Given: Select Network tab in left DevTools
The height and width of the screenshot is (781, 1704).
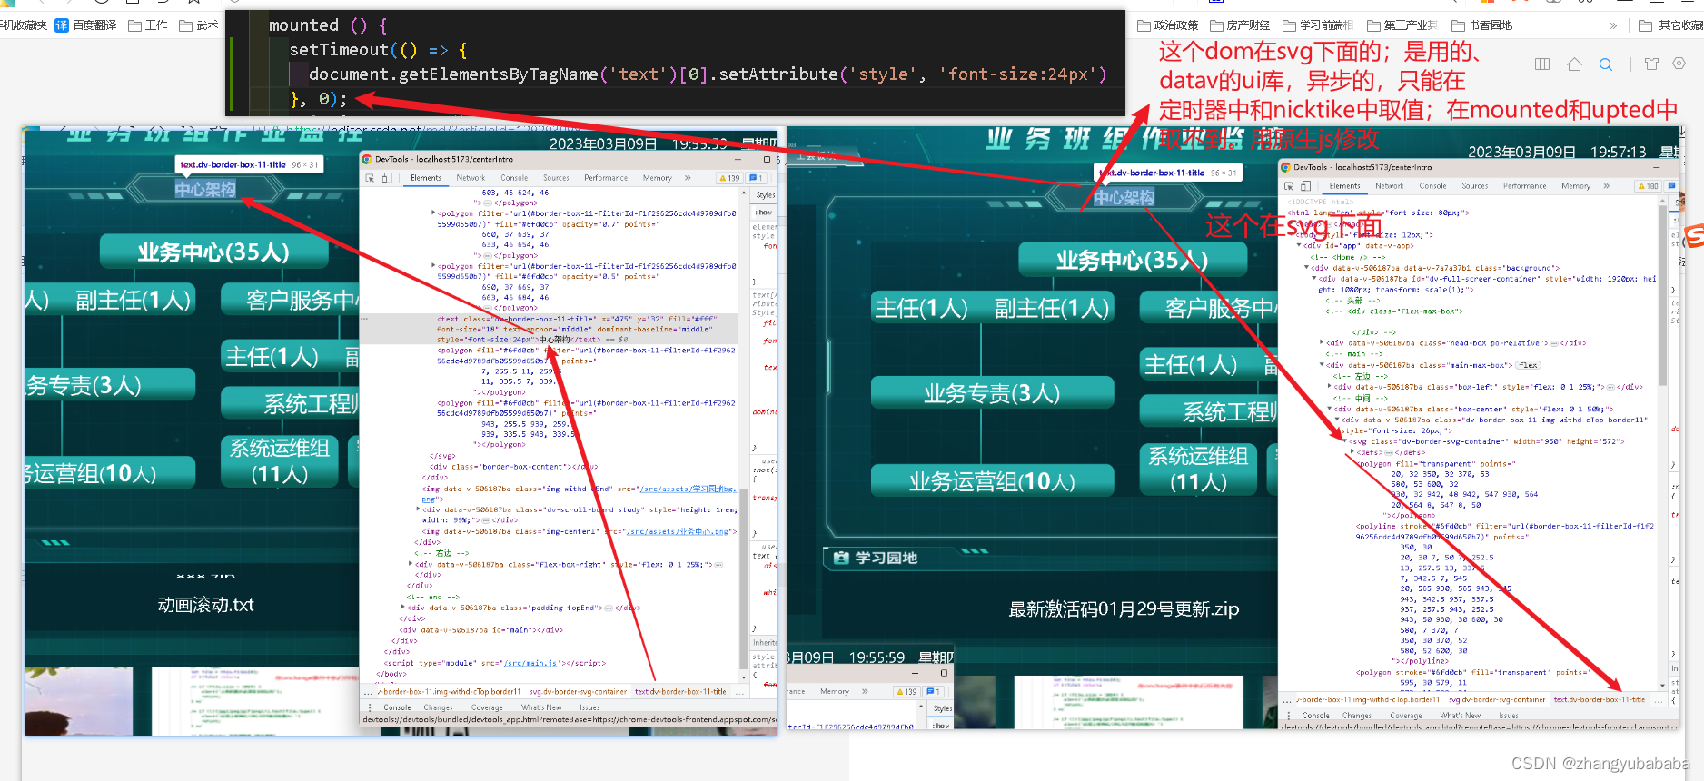Looking at the screenshot, I should pos(471,178).
